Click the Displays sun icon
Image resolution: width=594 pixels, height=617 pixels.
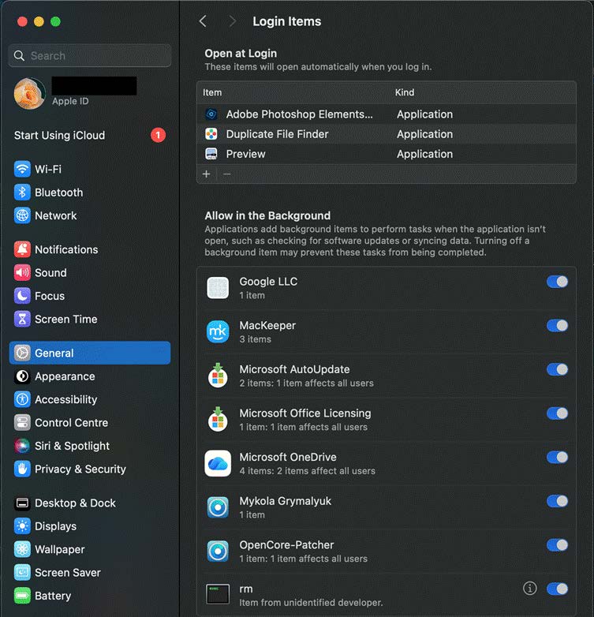click(x=22, y=526)
